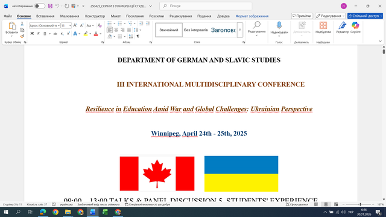Expand the Styles gallery more arrow
386x217 pixels.
(240, 30)
